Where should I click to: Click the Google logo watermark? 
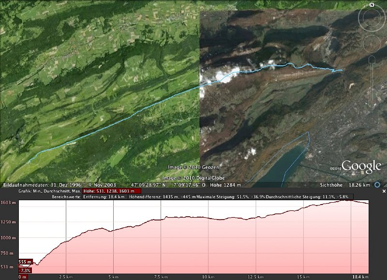362,167
